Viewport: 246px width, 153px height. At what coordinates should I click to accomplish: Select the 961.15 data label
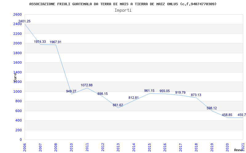[x=149, y=91]
